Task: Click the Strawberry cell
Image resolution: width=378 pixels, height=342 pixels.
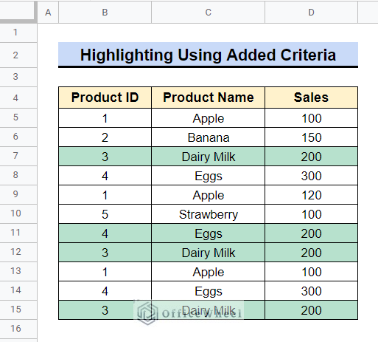Action: (208, 214)
